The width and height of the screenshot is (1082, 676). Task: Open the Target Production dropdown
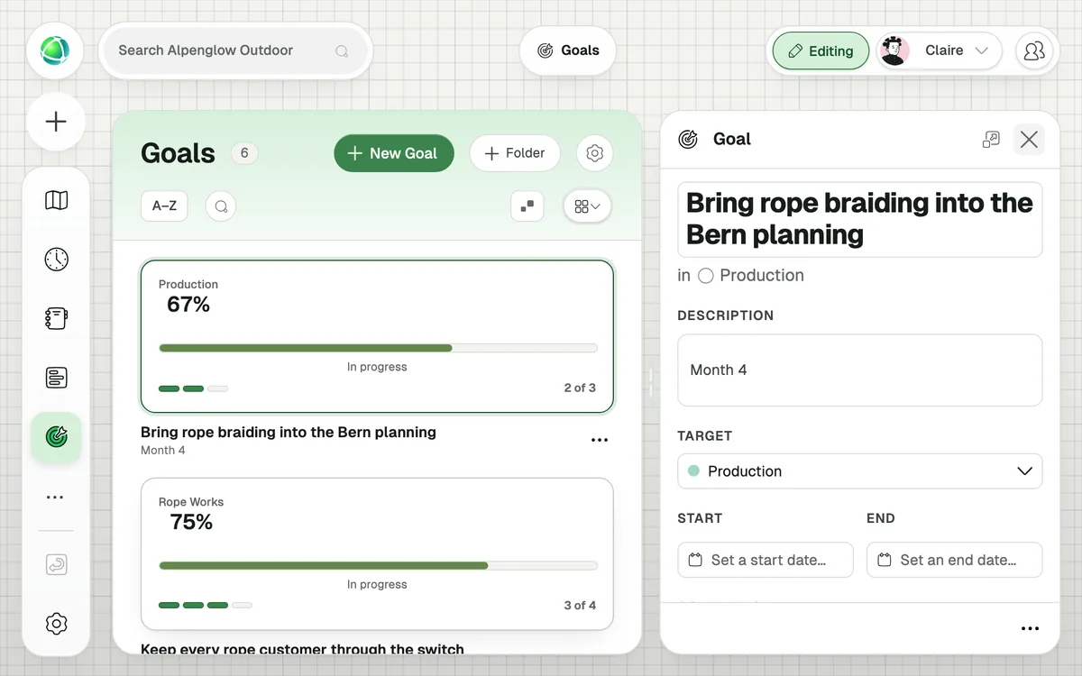point(859,471)
